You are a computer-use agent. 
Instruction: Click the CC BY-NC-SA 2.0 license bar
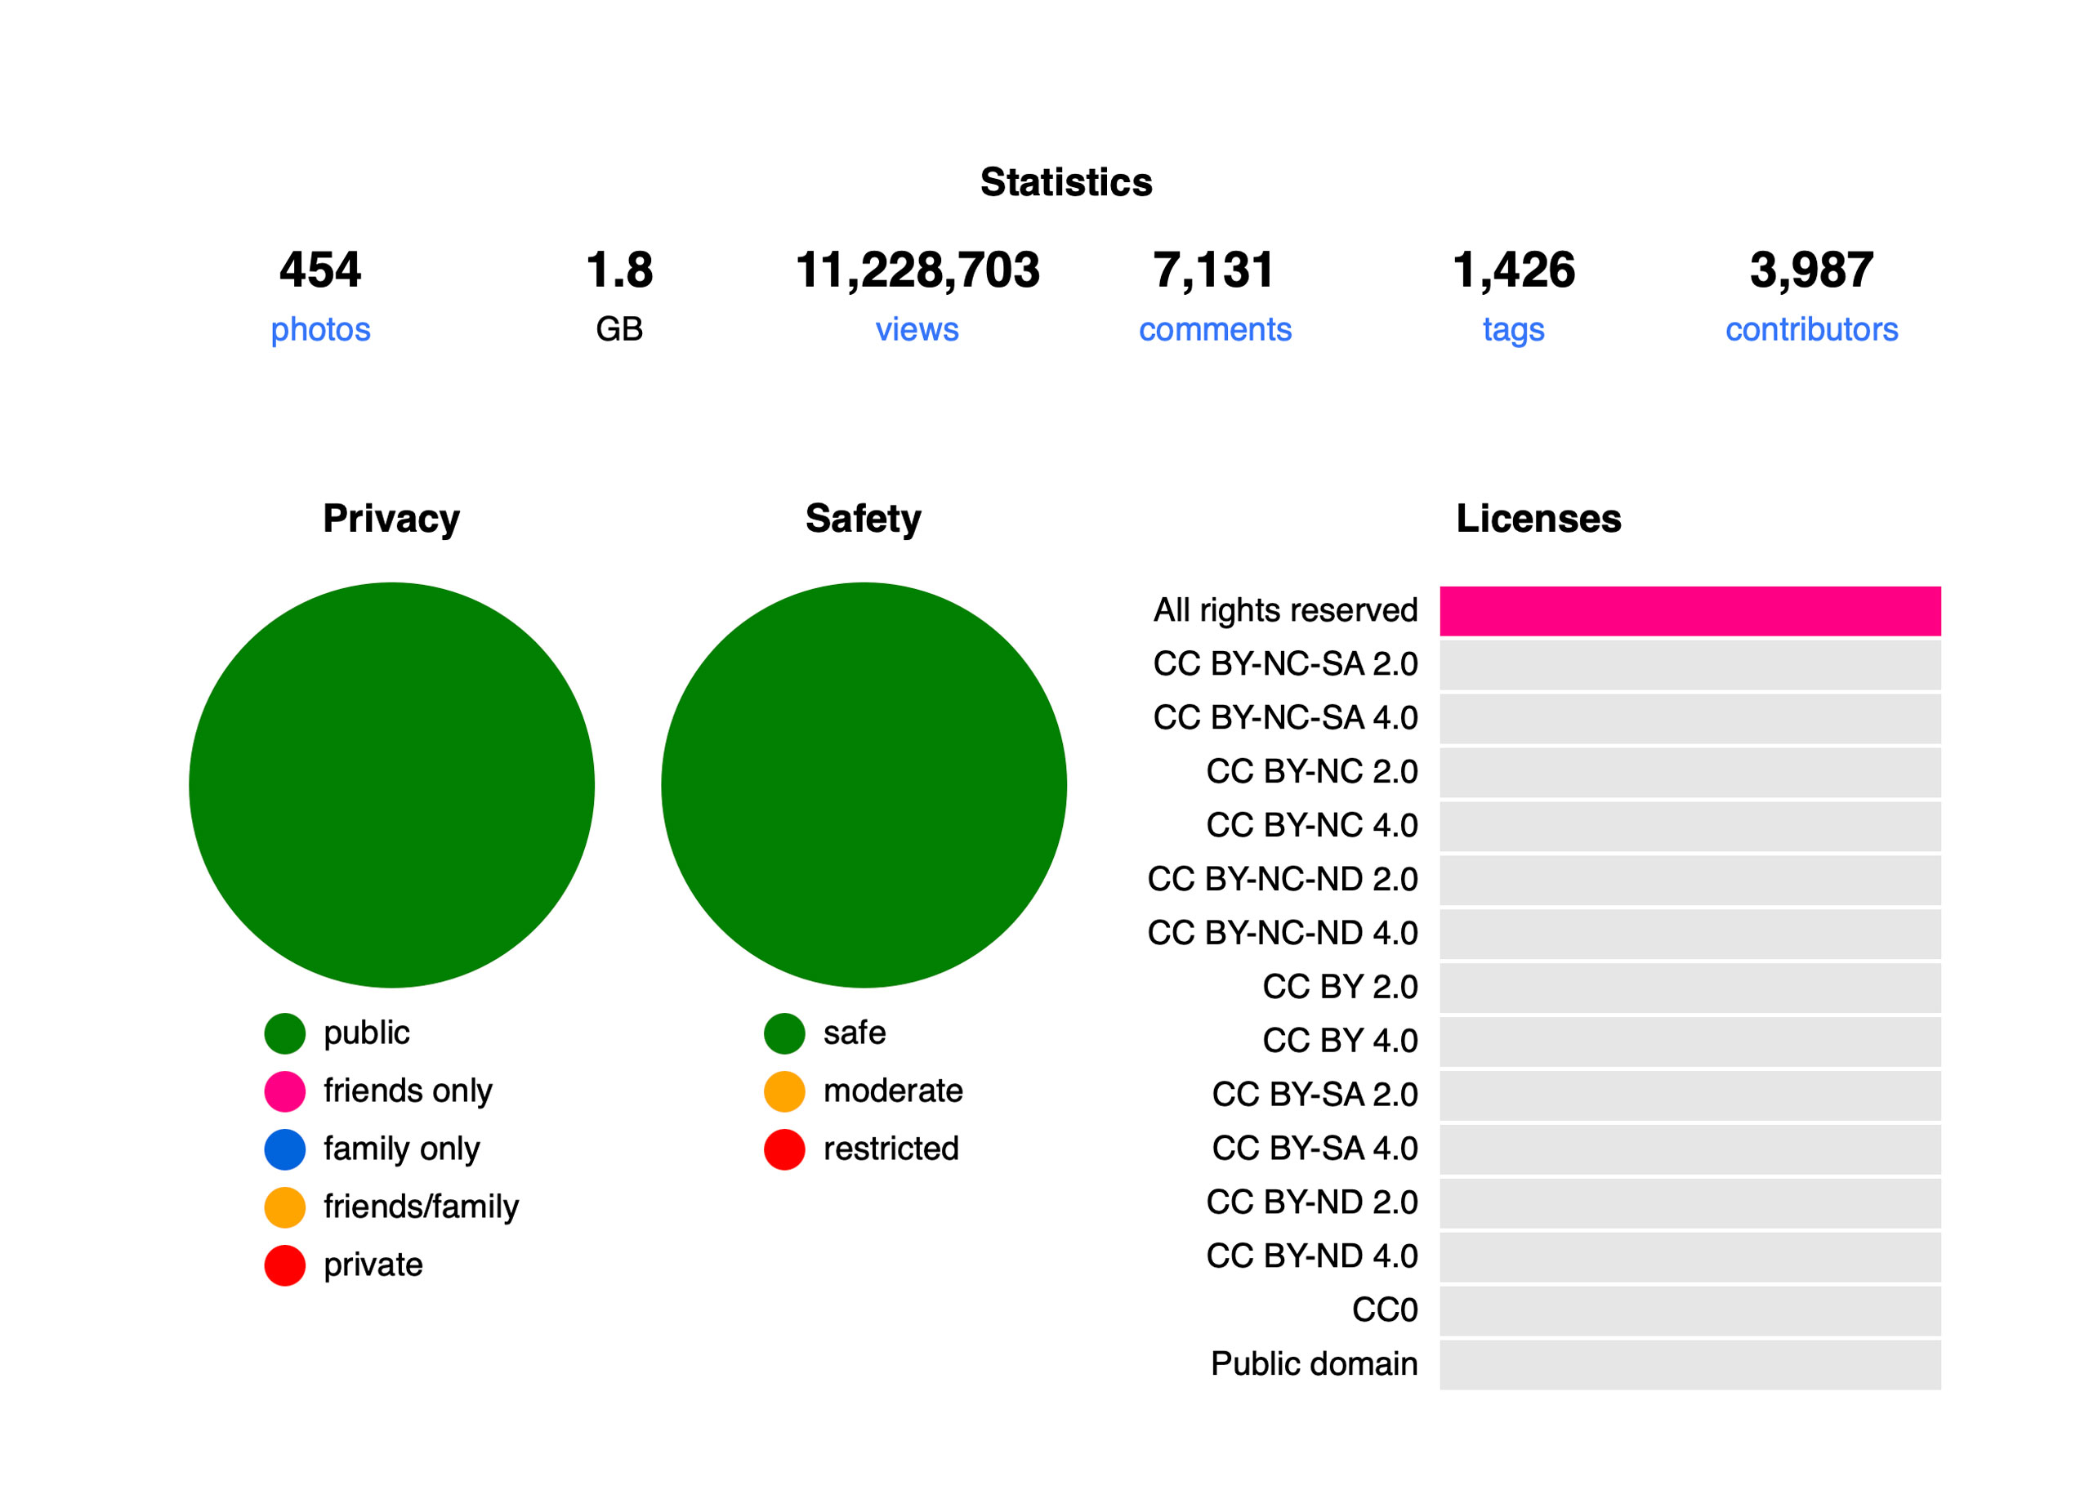coord(1690,664)
